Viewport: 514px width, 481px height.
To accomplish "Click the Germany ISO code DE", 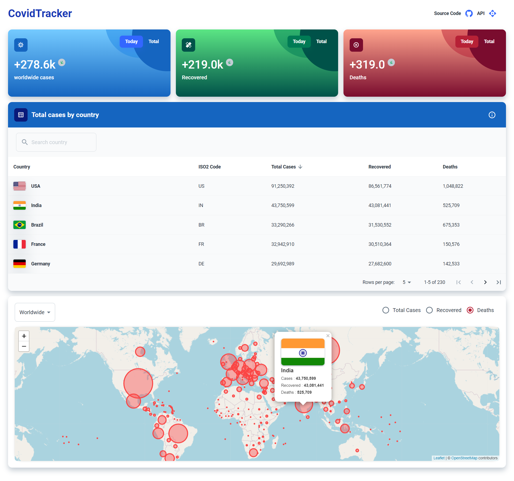I will pos(201,264).
